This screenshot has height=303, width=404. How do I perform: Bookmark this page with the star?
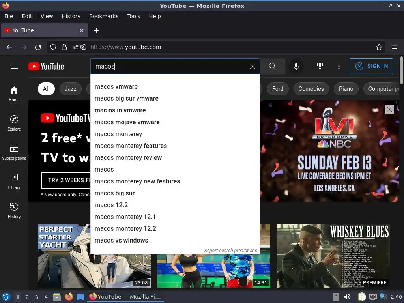tap(379, 47)
